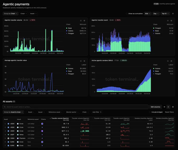This screenshot has width=178, height=150.
Task: Switch assets table to grid view
Action: pyautogui.click(x=164, y=107)
